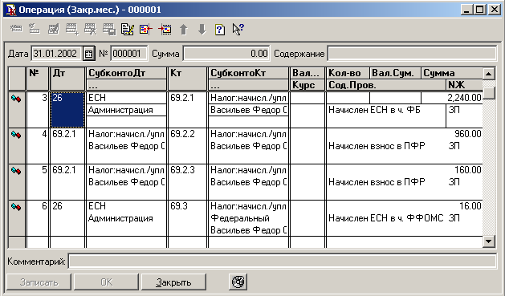
Task: Click the Сод.Пров. column header
Action: click(x=386, y=85)
